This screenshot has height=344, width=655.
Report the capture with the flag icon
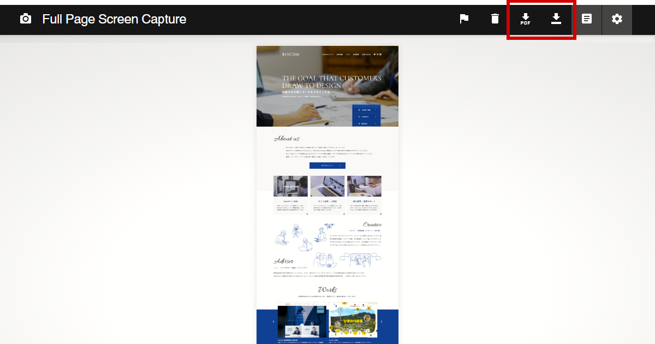point(464,19)
